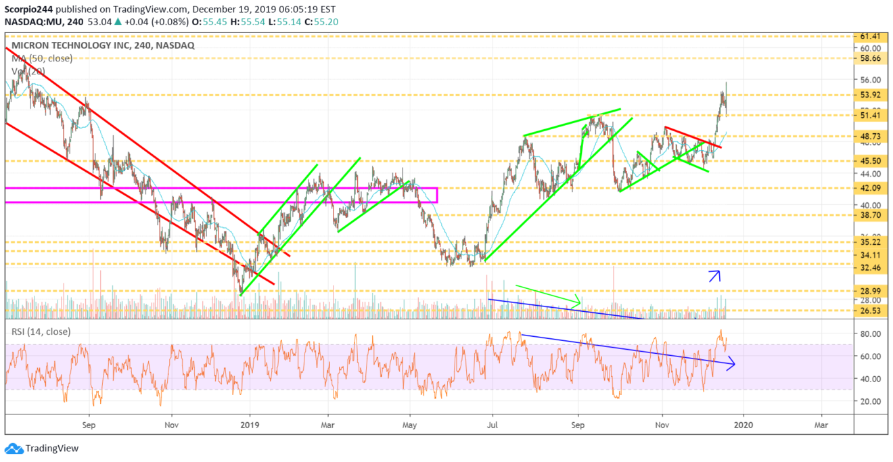Click the 26.53 price level label
The width and height of the screenshot is (893, 462).
point(869,311)
